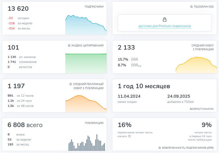
Task: Click the orange ad reach chart
Action: (x=86, y=104)
